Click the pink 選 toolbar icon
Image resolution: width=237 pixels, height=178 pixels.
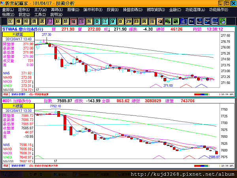50,21
